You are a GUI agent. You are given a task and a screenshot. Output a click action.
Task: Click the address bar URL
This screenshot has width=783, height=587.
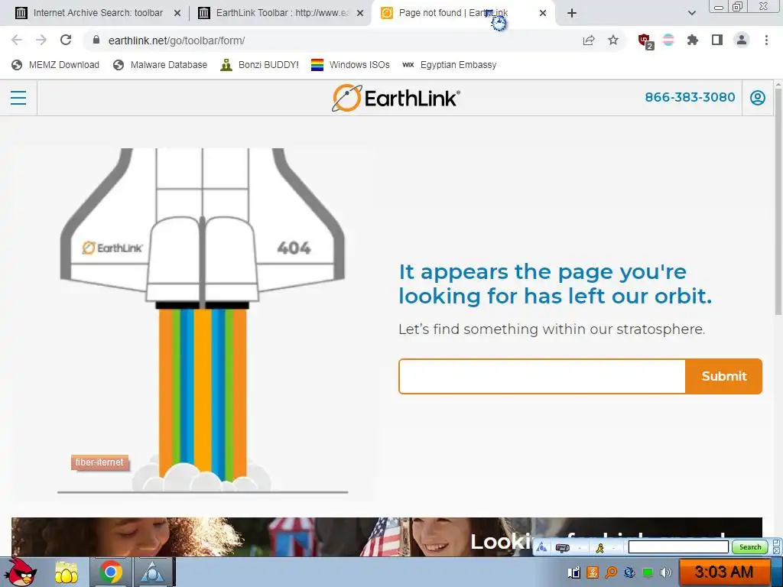tap(177, 41)
